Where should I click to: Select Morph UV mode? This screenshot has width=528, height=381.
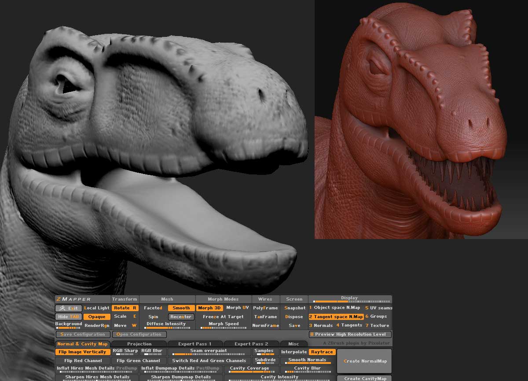(x=238, y=308)
